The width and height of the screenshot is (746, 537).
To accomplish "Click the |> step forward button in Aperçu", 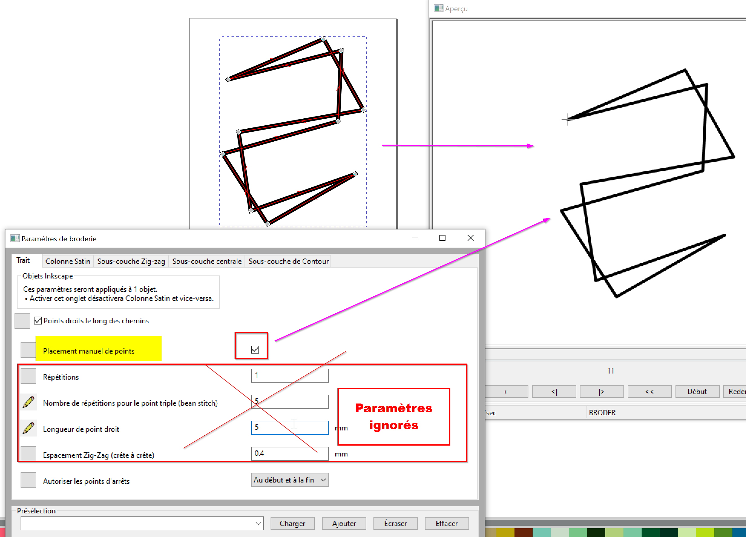I will coord(602,392).
